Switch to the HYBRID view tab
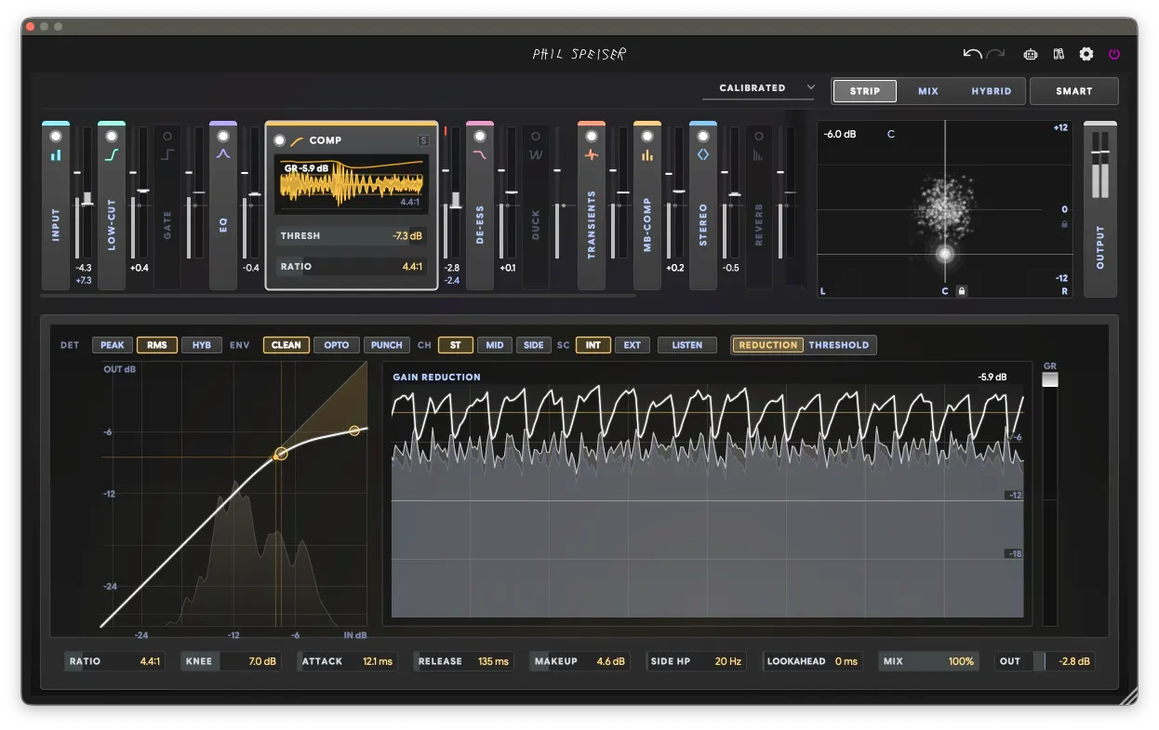1159x730 pixels. (x=992, y=91)
